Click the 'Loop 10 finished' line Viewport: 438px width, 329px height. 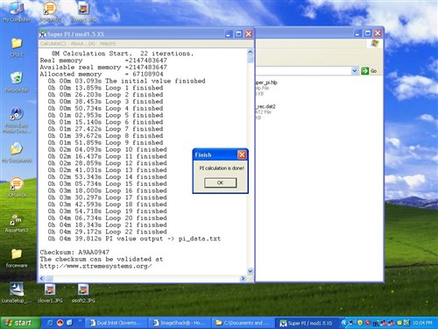(108, 149)
